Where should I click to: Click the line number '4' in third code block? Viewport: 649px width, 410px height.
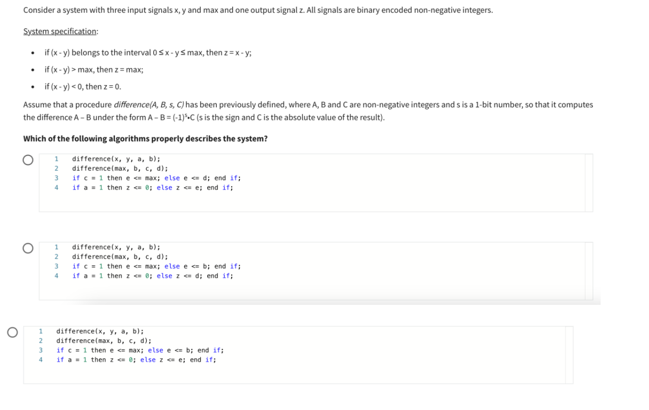click(x=40, y=360)
